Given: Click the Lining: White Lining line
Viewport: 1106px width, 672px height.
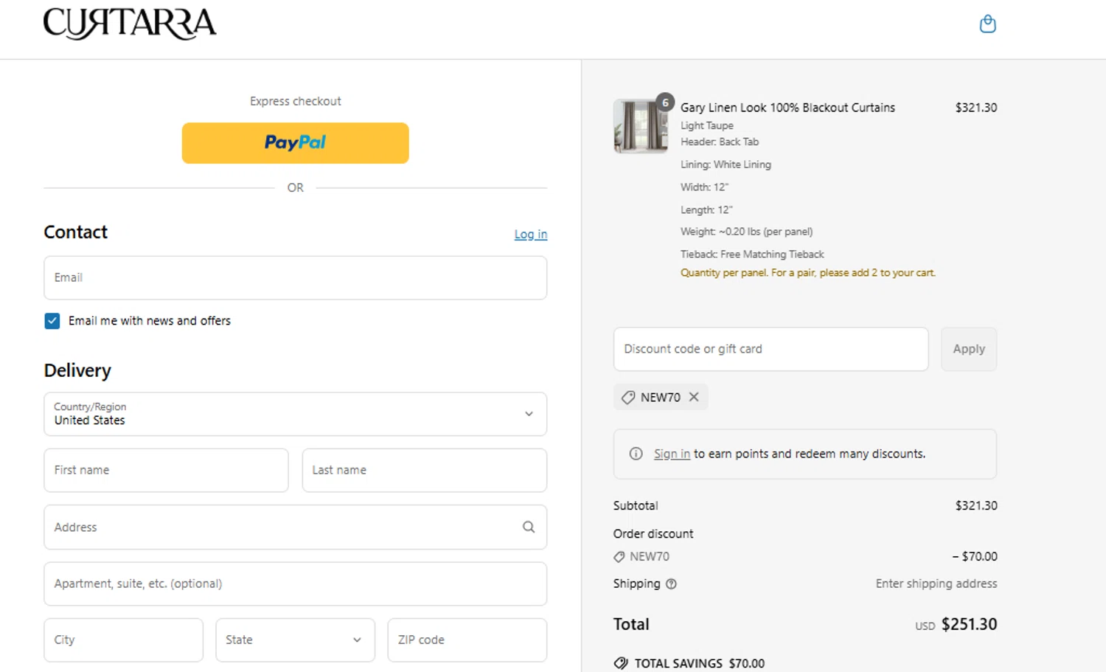Looking at the screenshot, I should point(726,164).
